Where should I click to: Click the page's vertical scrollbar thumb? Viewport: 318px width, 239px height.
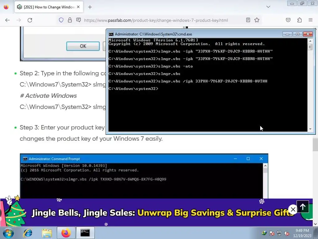coord(315,144)
